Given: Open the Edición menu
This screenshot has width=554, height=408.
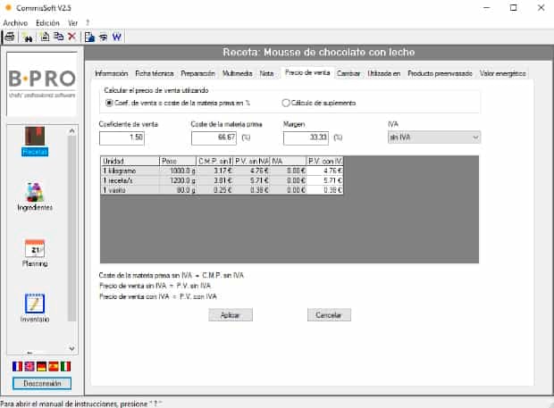Looking at the screenshot, I should coord(47,22).
